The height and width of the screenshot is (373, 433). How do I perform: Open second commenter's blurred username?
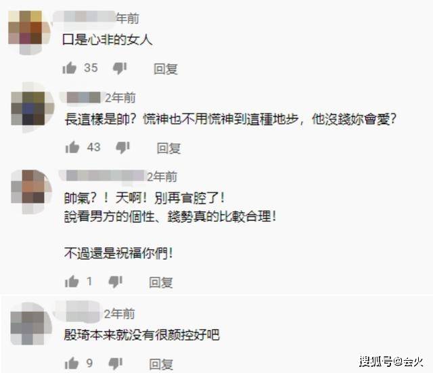tap(83, 97)
